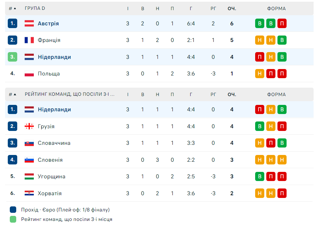Click the Croatia flag icon
Image resolution: width=318 pixels, height=225 pixels.
(x=29, y=193)
